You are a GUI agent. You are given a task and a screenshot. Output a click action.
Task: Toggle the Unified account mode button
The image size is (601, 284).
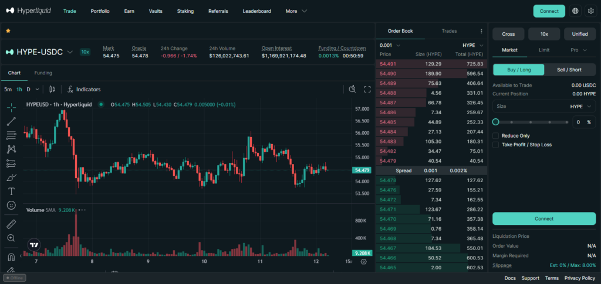coord(580,34)
